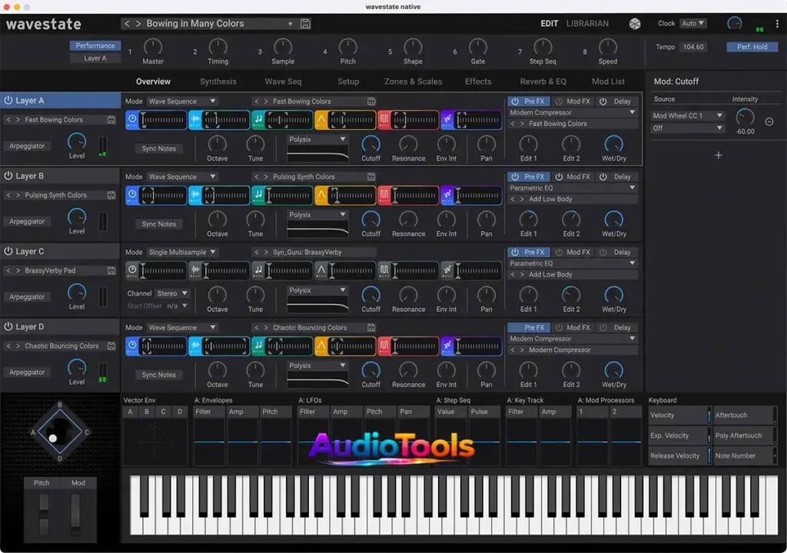Image resolution: width=787 pixels, height=553 pixels.
Task: Switch to the Effects tab
Action: 478,81
